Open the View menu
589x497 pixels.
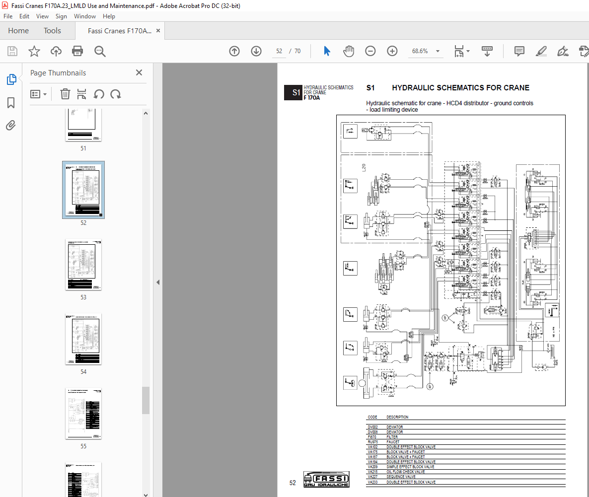[42, 16]
